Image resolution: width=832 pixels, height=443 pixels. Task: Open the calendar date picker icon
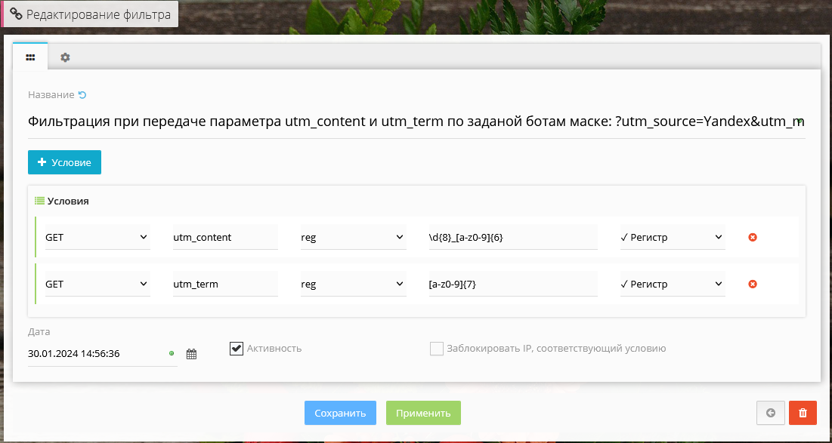[191, 354]
